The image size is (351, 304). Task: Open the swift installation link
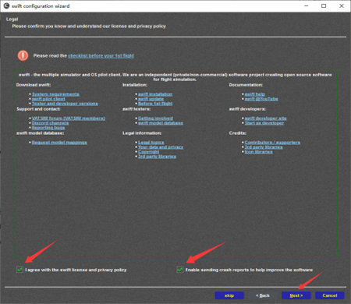(x=155, y=94)
